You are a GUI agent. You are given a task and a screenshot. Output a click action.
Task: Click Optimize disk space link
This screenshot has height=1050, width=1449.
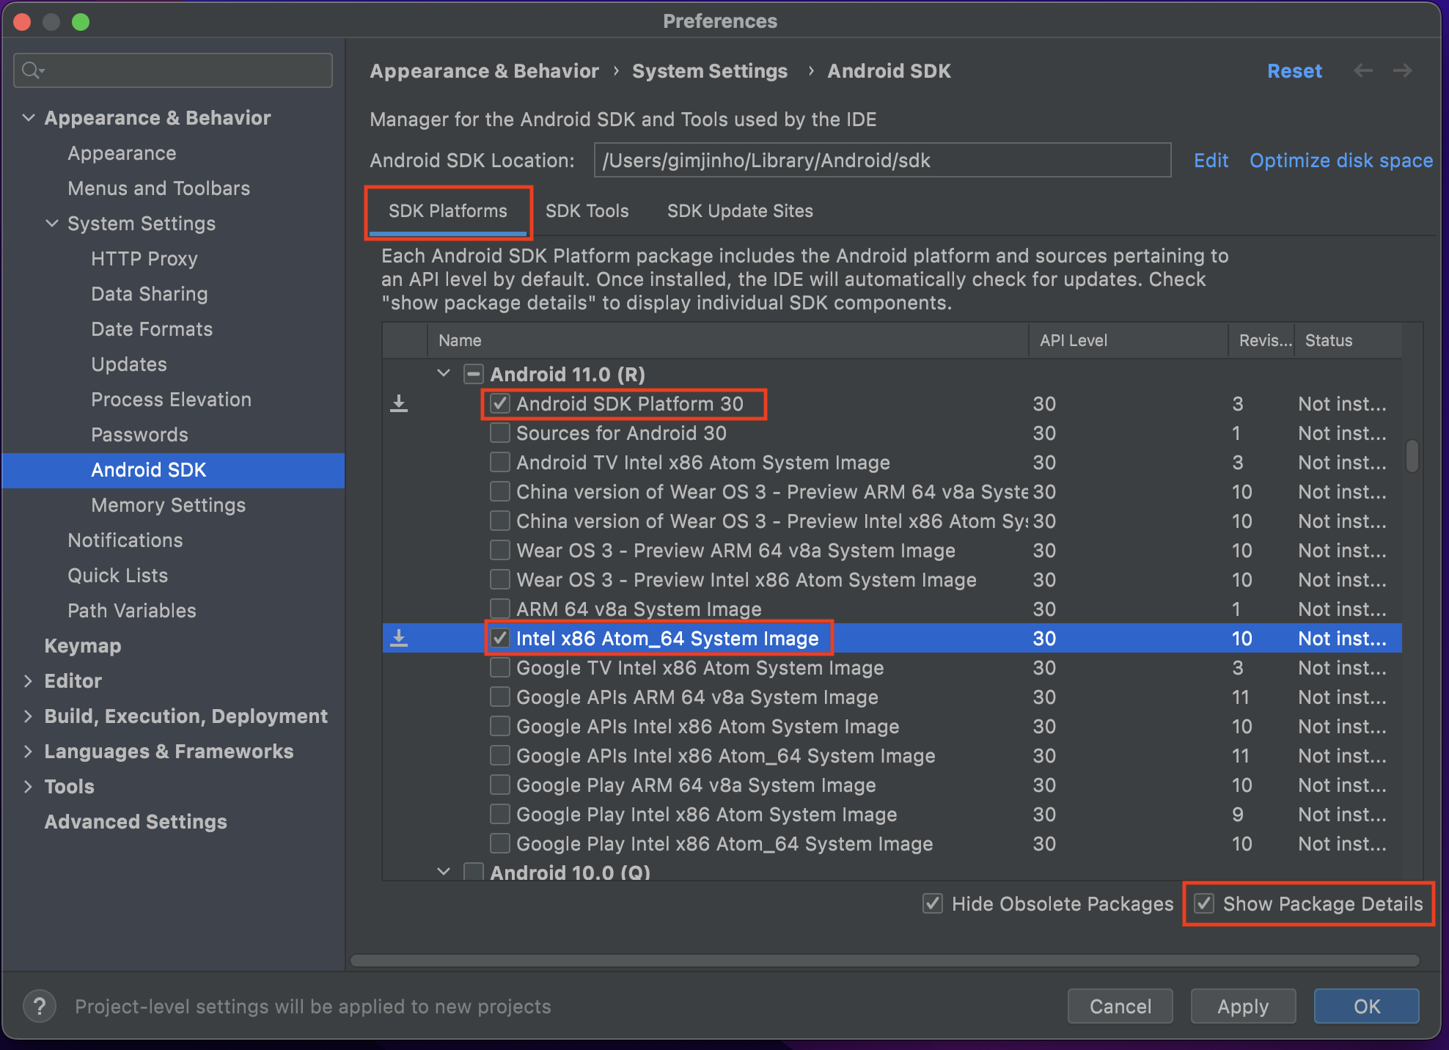1341,161
